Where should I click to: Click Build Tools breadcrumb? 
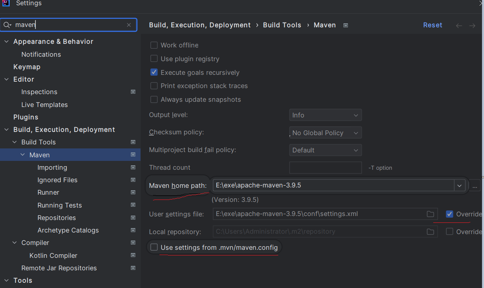(282, 25)
